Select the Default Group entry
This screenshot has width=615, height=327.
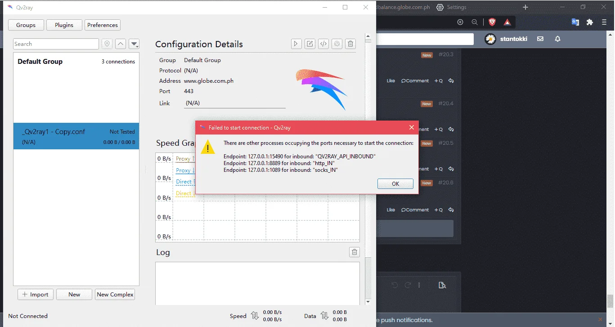pyautogui.click(x=76, y=62)
